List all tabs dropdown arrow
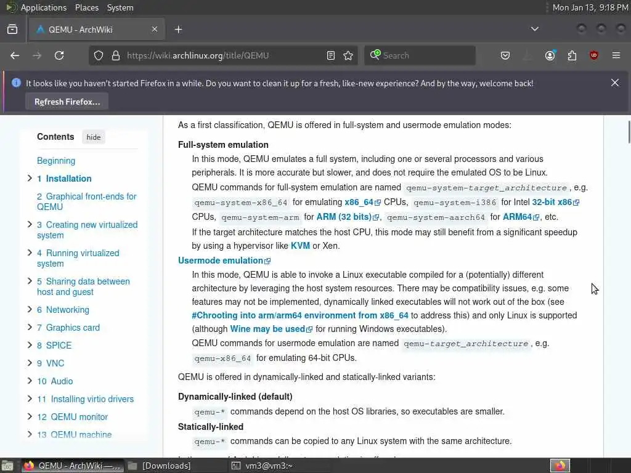 click(x=535, y=29)
